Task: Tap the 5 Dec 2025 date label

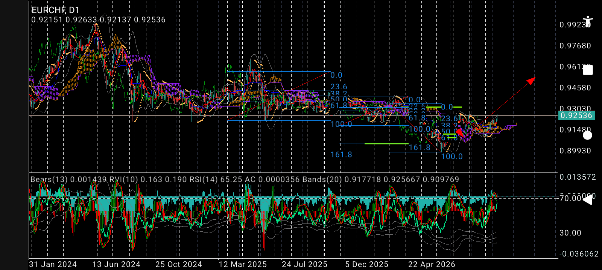Action: coord(367,264)
